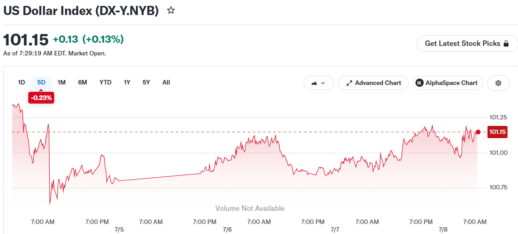Click the 101.25 axis label
The image size is (518, 234).
tap(498, 118)
